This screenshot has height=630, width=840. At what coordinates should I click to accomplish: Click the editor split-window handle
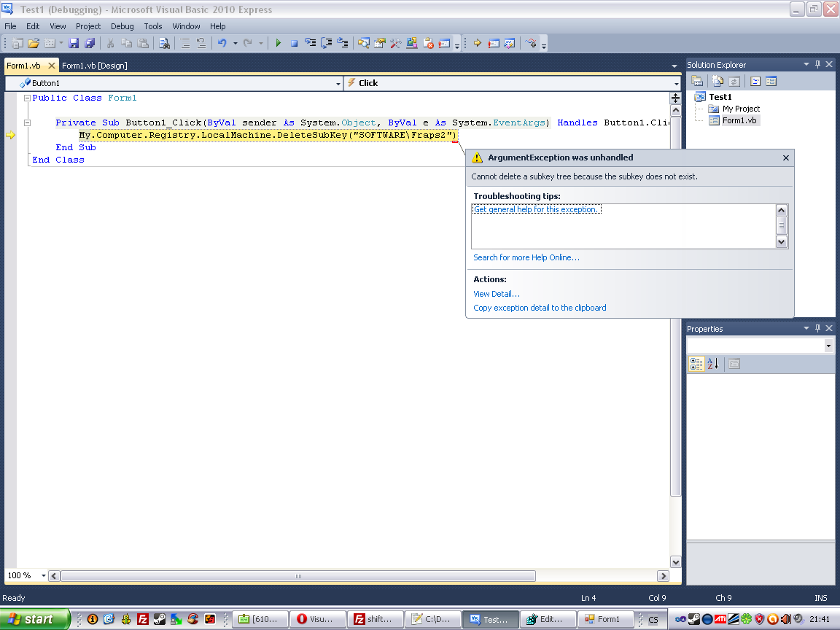pos(675,98)
